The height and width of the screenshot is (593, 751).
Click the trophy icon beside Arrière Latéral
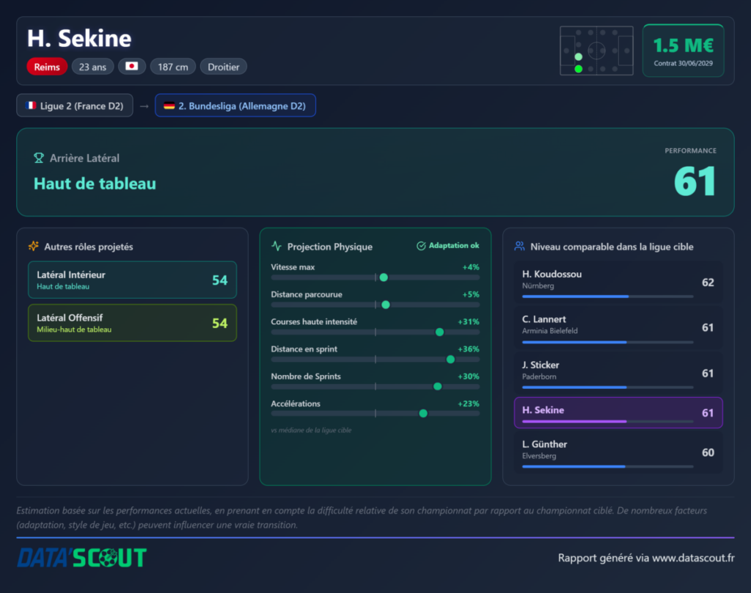tap(39, 159)
